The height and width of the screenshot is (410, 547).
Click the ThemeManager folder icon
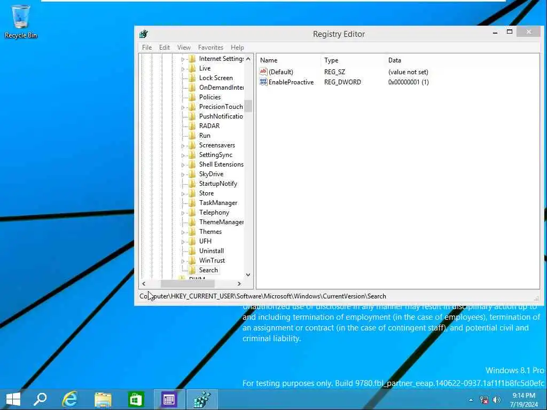tap(192, 222)
